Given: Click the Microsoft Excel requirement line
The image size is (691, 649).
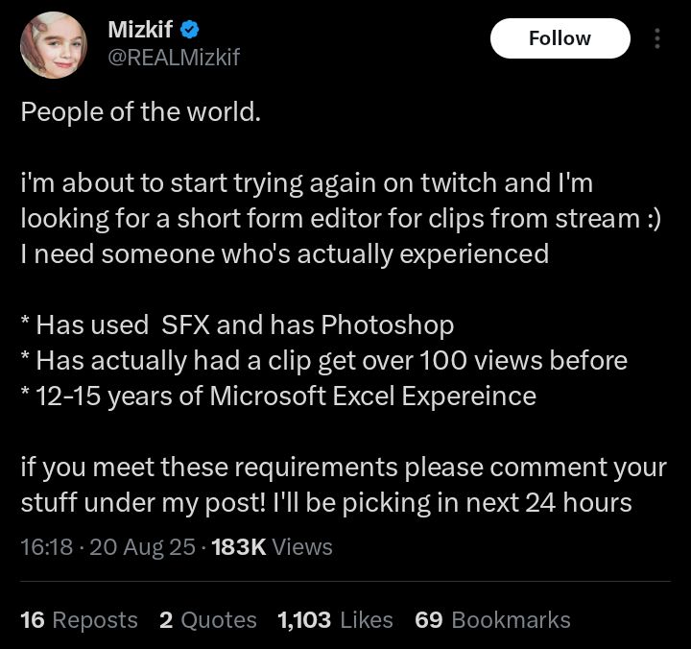Looking at the screenshot, I should tap(278, 396).
